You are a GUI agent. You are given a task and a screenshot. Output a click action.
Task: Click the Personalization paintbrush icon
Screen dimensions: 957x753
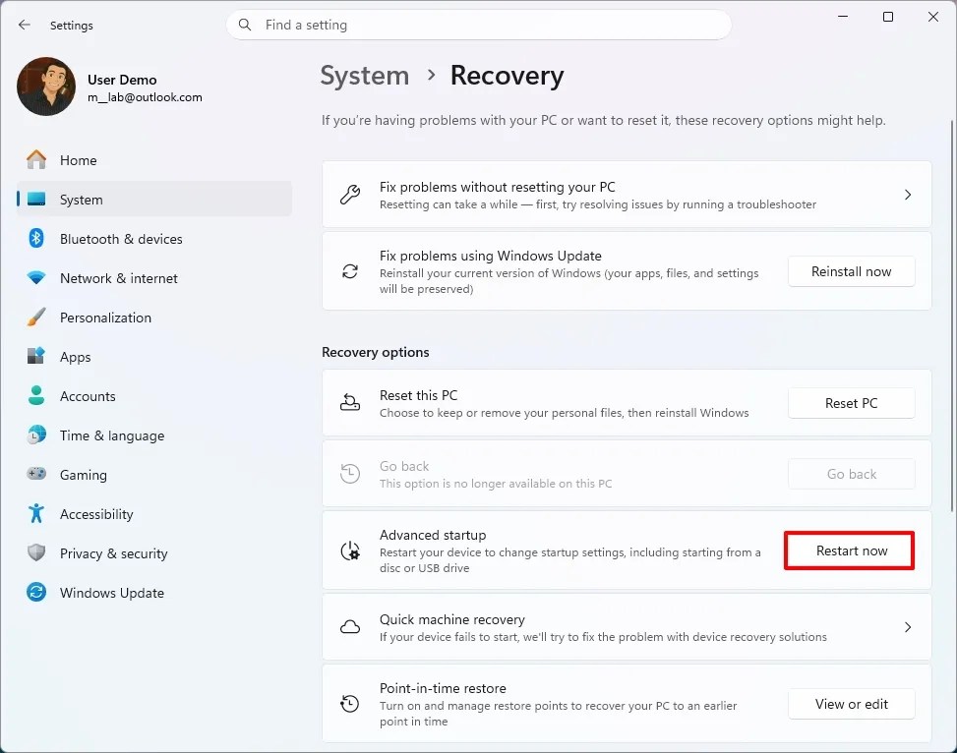[36, 318]
